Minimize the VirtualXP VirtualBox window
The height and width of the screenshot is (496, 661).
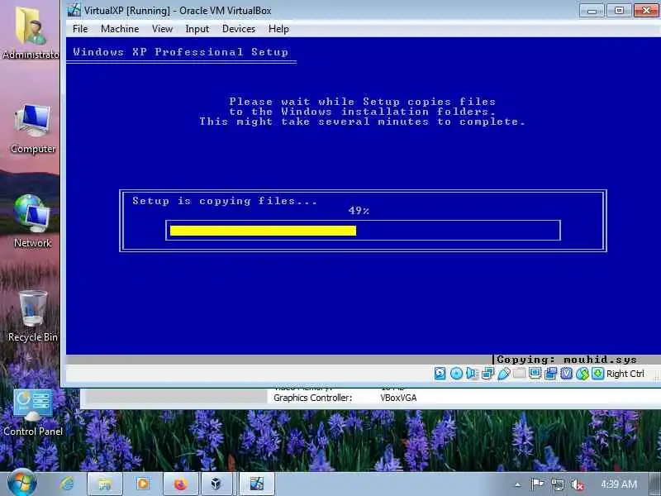[592, 10]
